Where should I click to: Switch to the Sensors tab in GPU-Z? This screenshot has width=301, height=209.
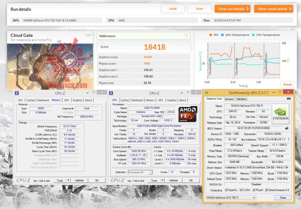tap(229, 99)
